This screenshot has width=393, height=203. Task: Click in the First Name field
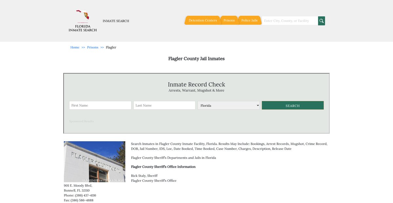pos(100,105)
